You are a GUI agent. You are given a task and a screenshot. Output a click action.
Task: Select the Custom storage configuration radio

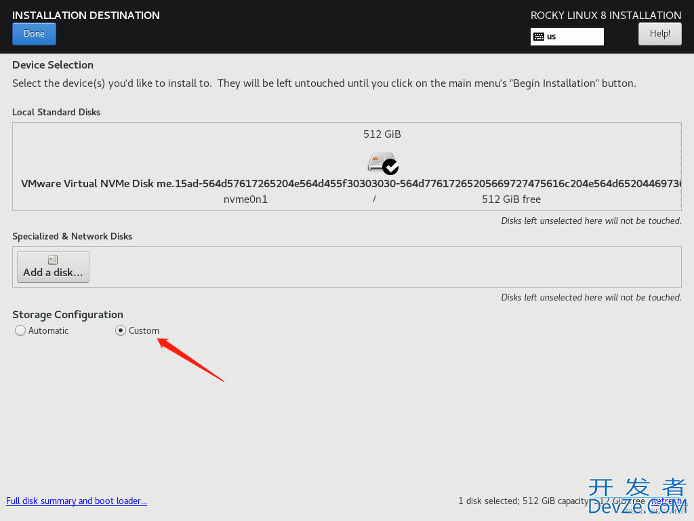(x=121, y=330)
